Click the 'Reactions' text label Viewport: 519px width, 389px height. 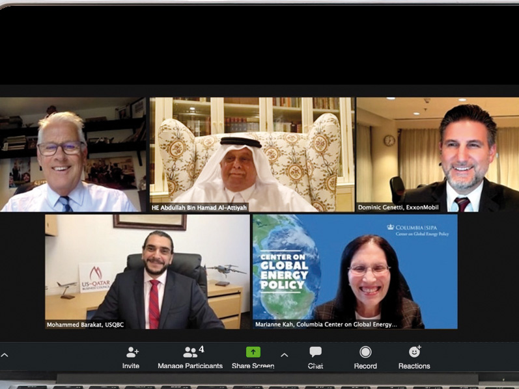coord(414,366)
